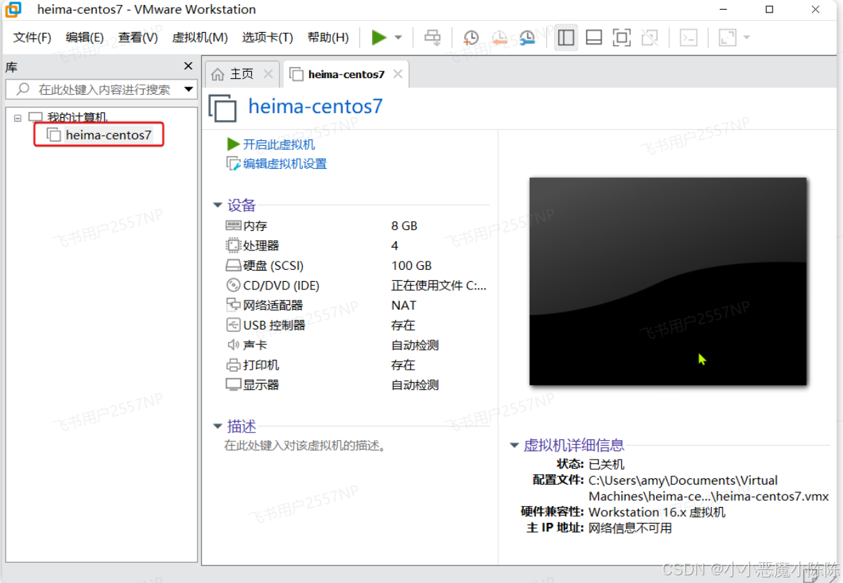Click the 打印机 device row
Viewport: 843px width, 583px height.
(357, 365)
